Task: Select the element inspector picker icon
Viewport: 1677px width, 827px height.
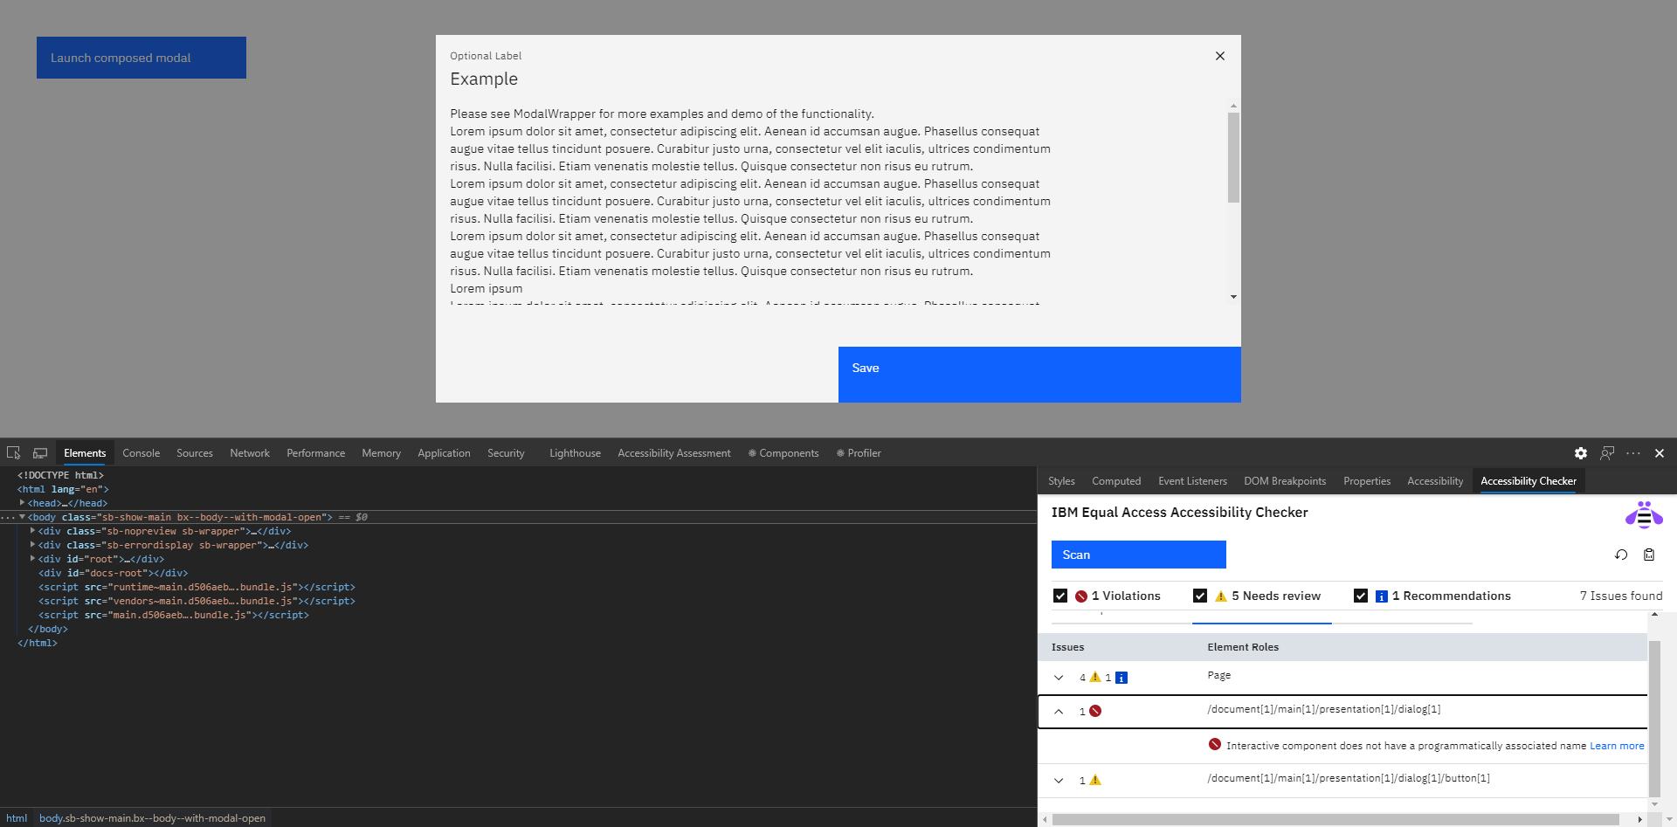Action: point(14,453)
